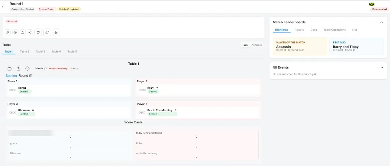
Task: Switch tables view to All tables
Action: (x=257, y=45)
